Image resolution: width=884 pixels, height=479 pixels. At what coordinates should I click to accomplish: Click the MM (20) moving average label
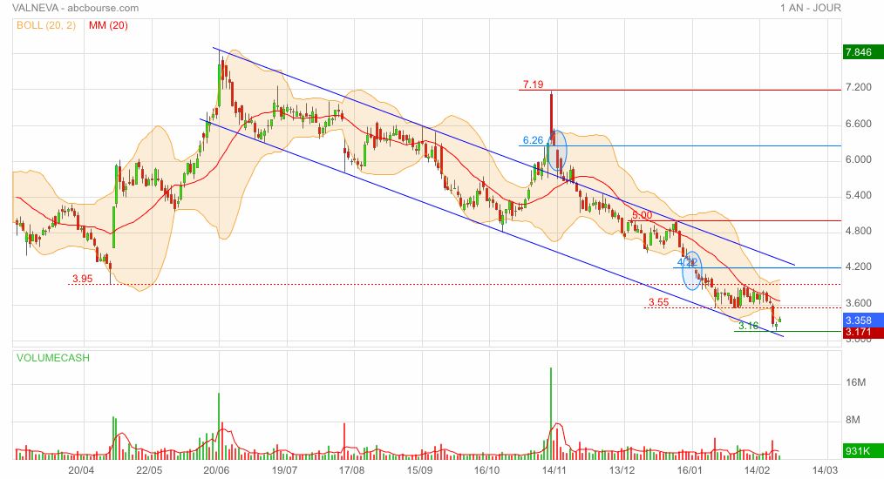coord(108,25)
